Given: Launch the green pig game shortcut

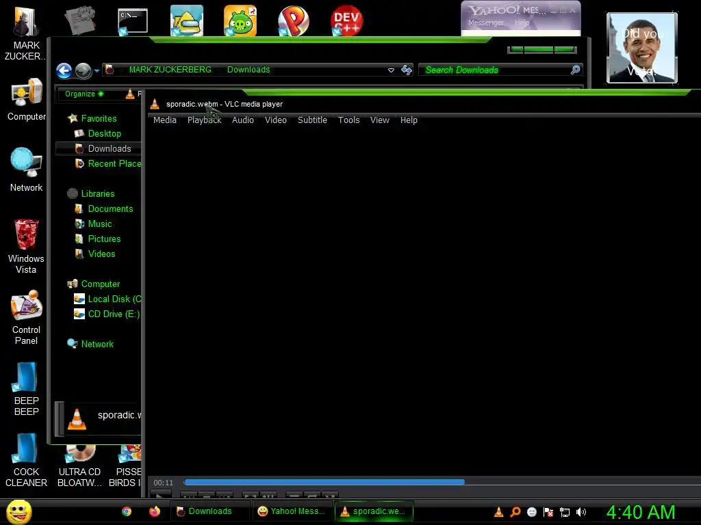Looking at the screenshot, I should 240,21.
